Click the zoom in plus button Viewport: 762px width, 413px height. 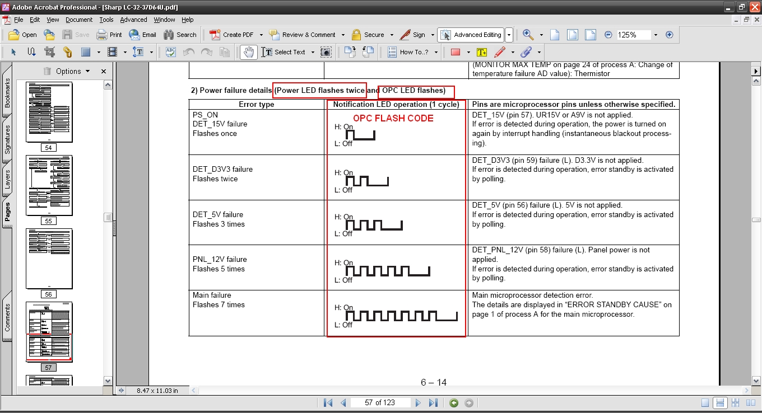[x=669, y=35]
